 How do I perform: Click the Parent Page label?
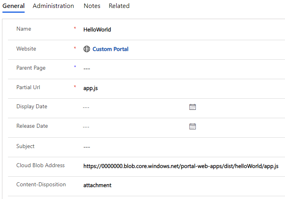[31, 68]
